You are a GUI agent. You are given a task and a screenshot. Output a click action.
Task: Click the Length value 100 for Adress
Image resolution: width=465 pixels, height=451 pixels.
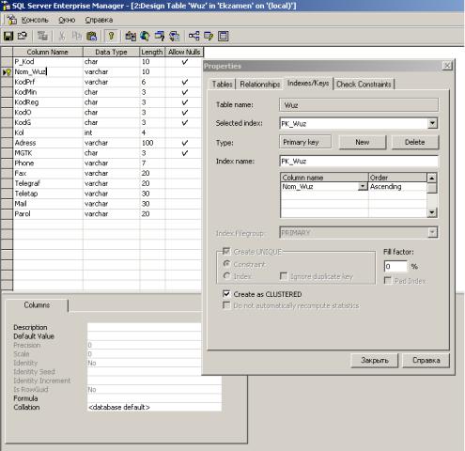(152, 143)
